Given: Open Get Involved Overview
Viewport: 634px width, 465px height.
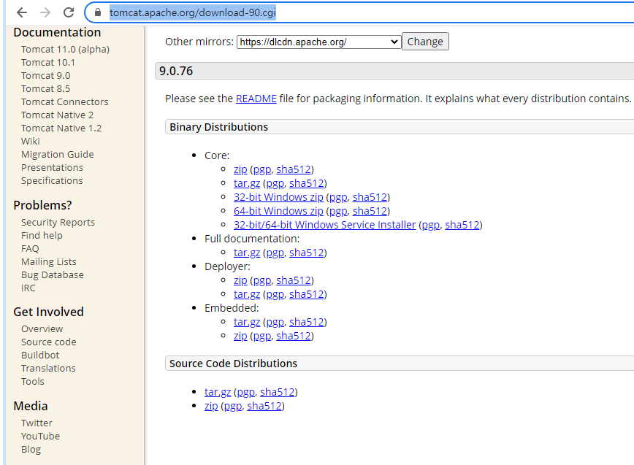Looking at the screenshot, I should 42,328.
